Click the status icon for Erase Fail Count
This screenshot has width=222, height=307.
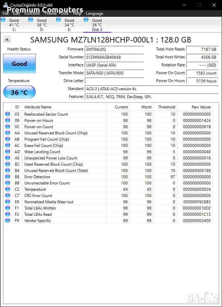click(x=8, y=145)
